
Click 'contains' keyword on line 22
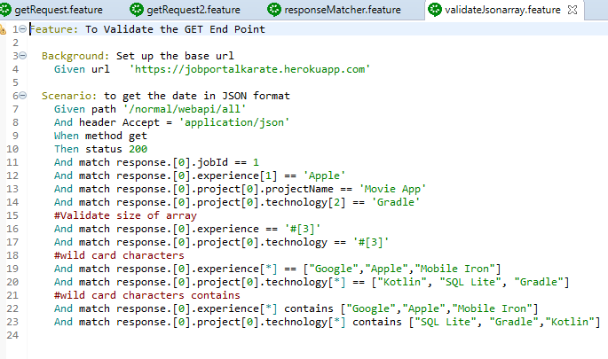pos(309,308)
